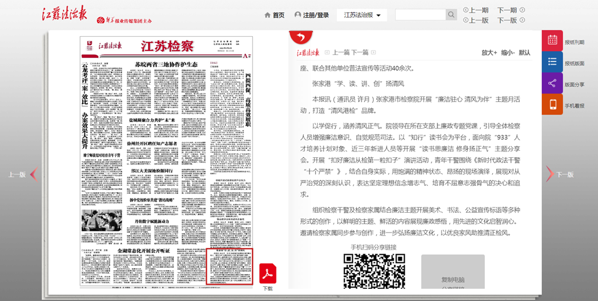Image resolution: width=598 pixels, height=301 pixels.
Task: Download the page PDF
Action: [267, 274]
